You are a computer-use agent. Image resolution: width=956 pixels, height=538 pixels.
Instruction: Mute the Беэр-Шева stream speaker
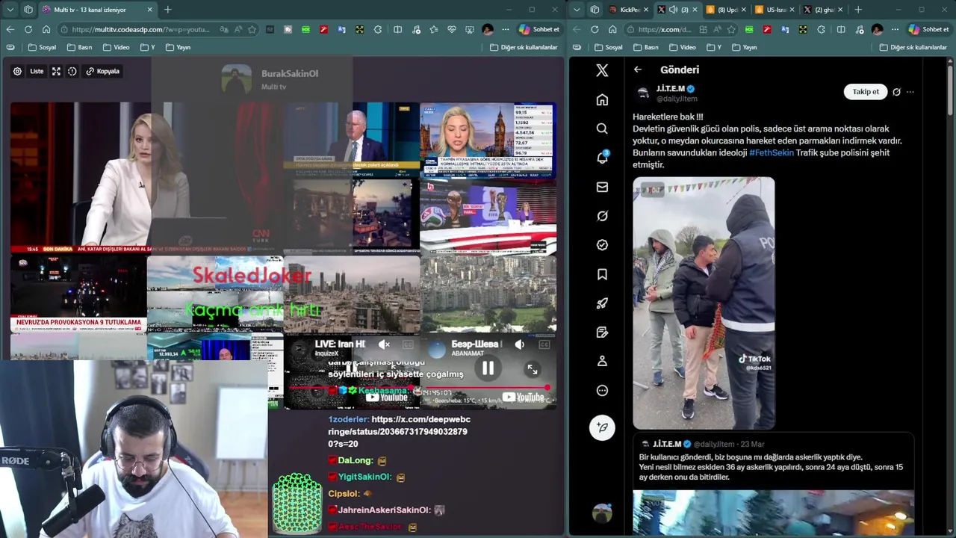(520, 344)
